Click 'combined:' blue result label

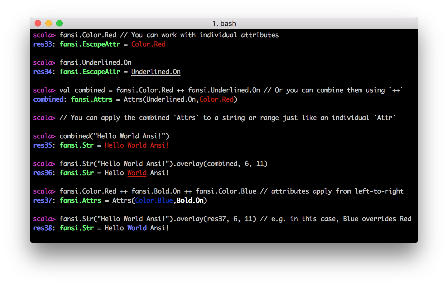(50, 99)
